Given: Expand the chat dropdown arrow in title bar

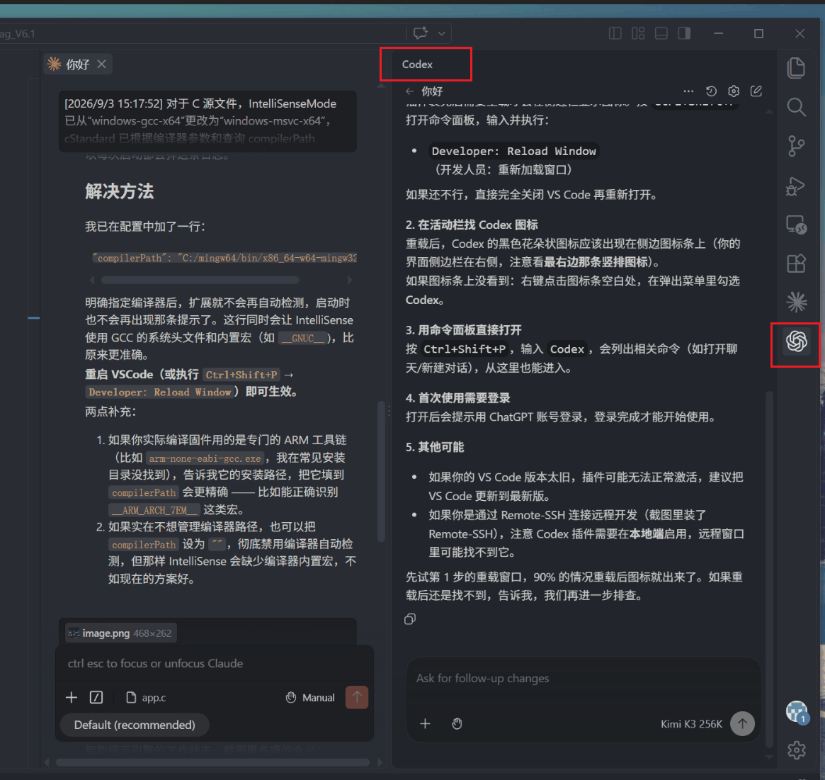Looking at the screenshot, I should 441,34.
